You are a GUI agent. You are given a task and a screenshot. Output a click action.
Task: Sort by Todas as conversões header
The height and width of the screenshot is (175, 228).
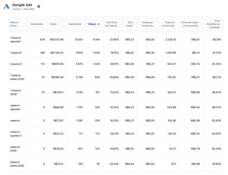(168, 24)
